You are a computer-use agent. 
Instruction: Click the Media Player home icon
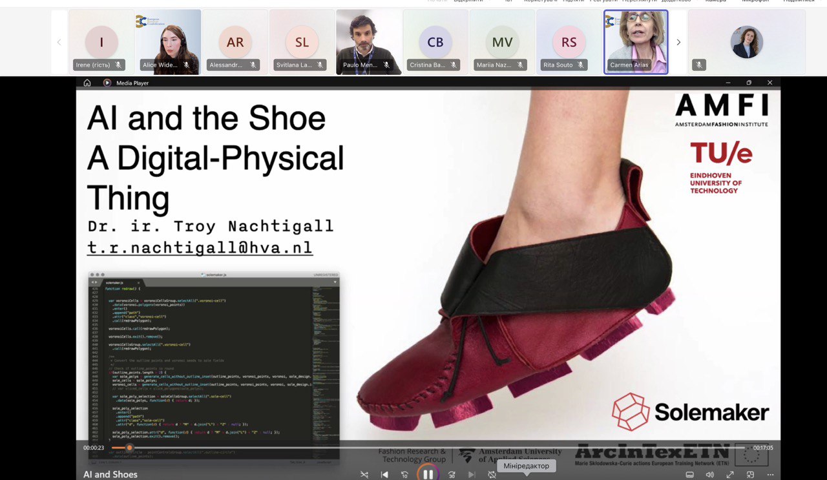(x=87, y=83)
